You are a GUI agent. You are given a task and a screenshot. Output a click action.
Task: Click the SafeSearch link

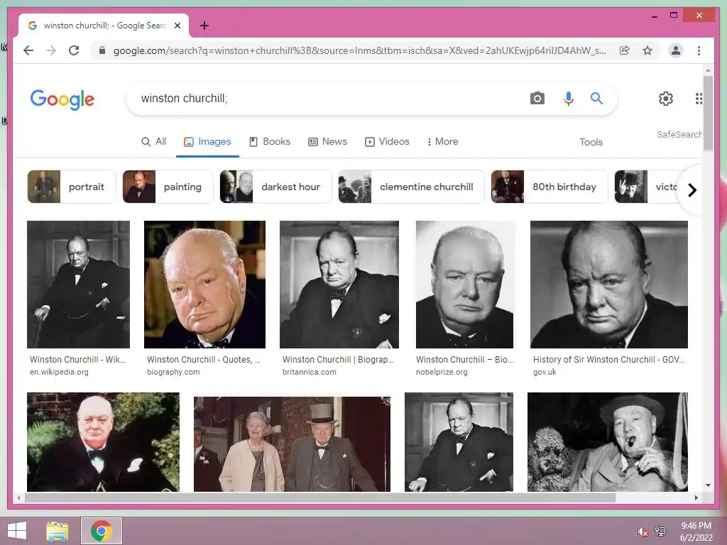click(x=679, y=134)
